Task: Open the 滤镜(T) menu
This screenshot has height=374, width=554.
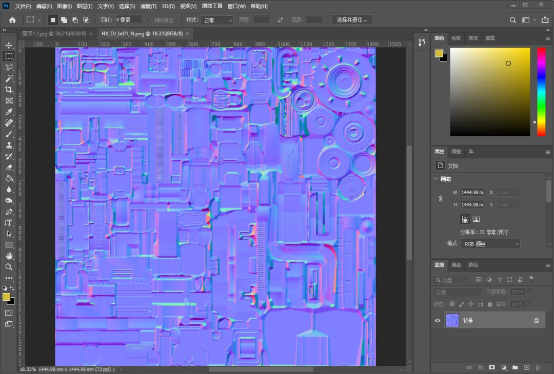Action: [148, 6]
